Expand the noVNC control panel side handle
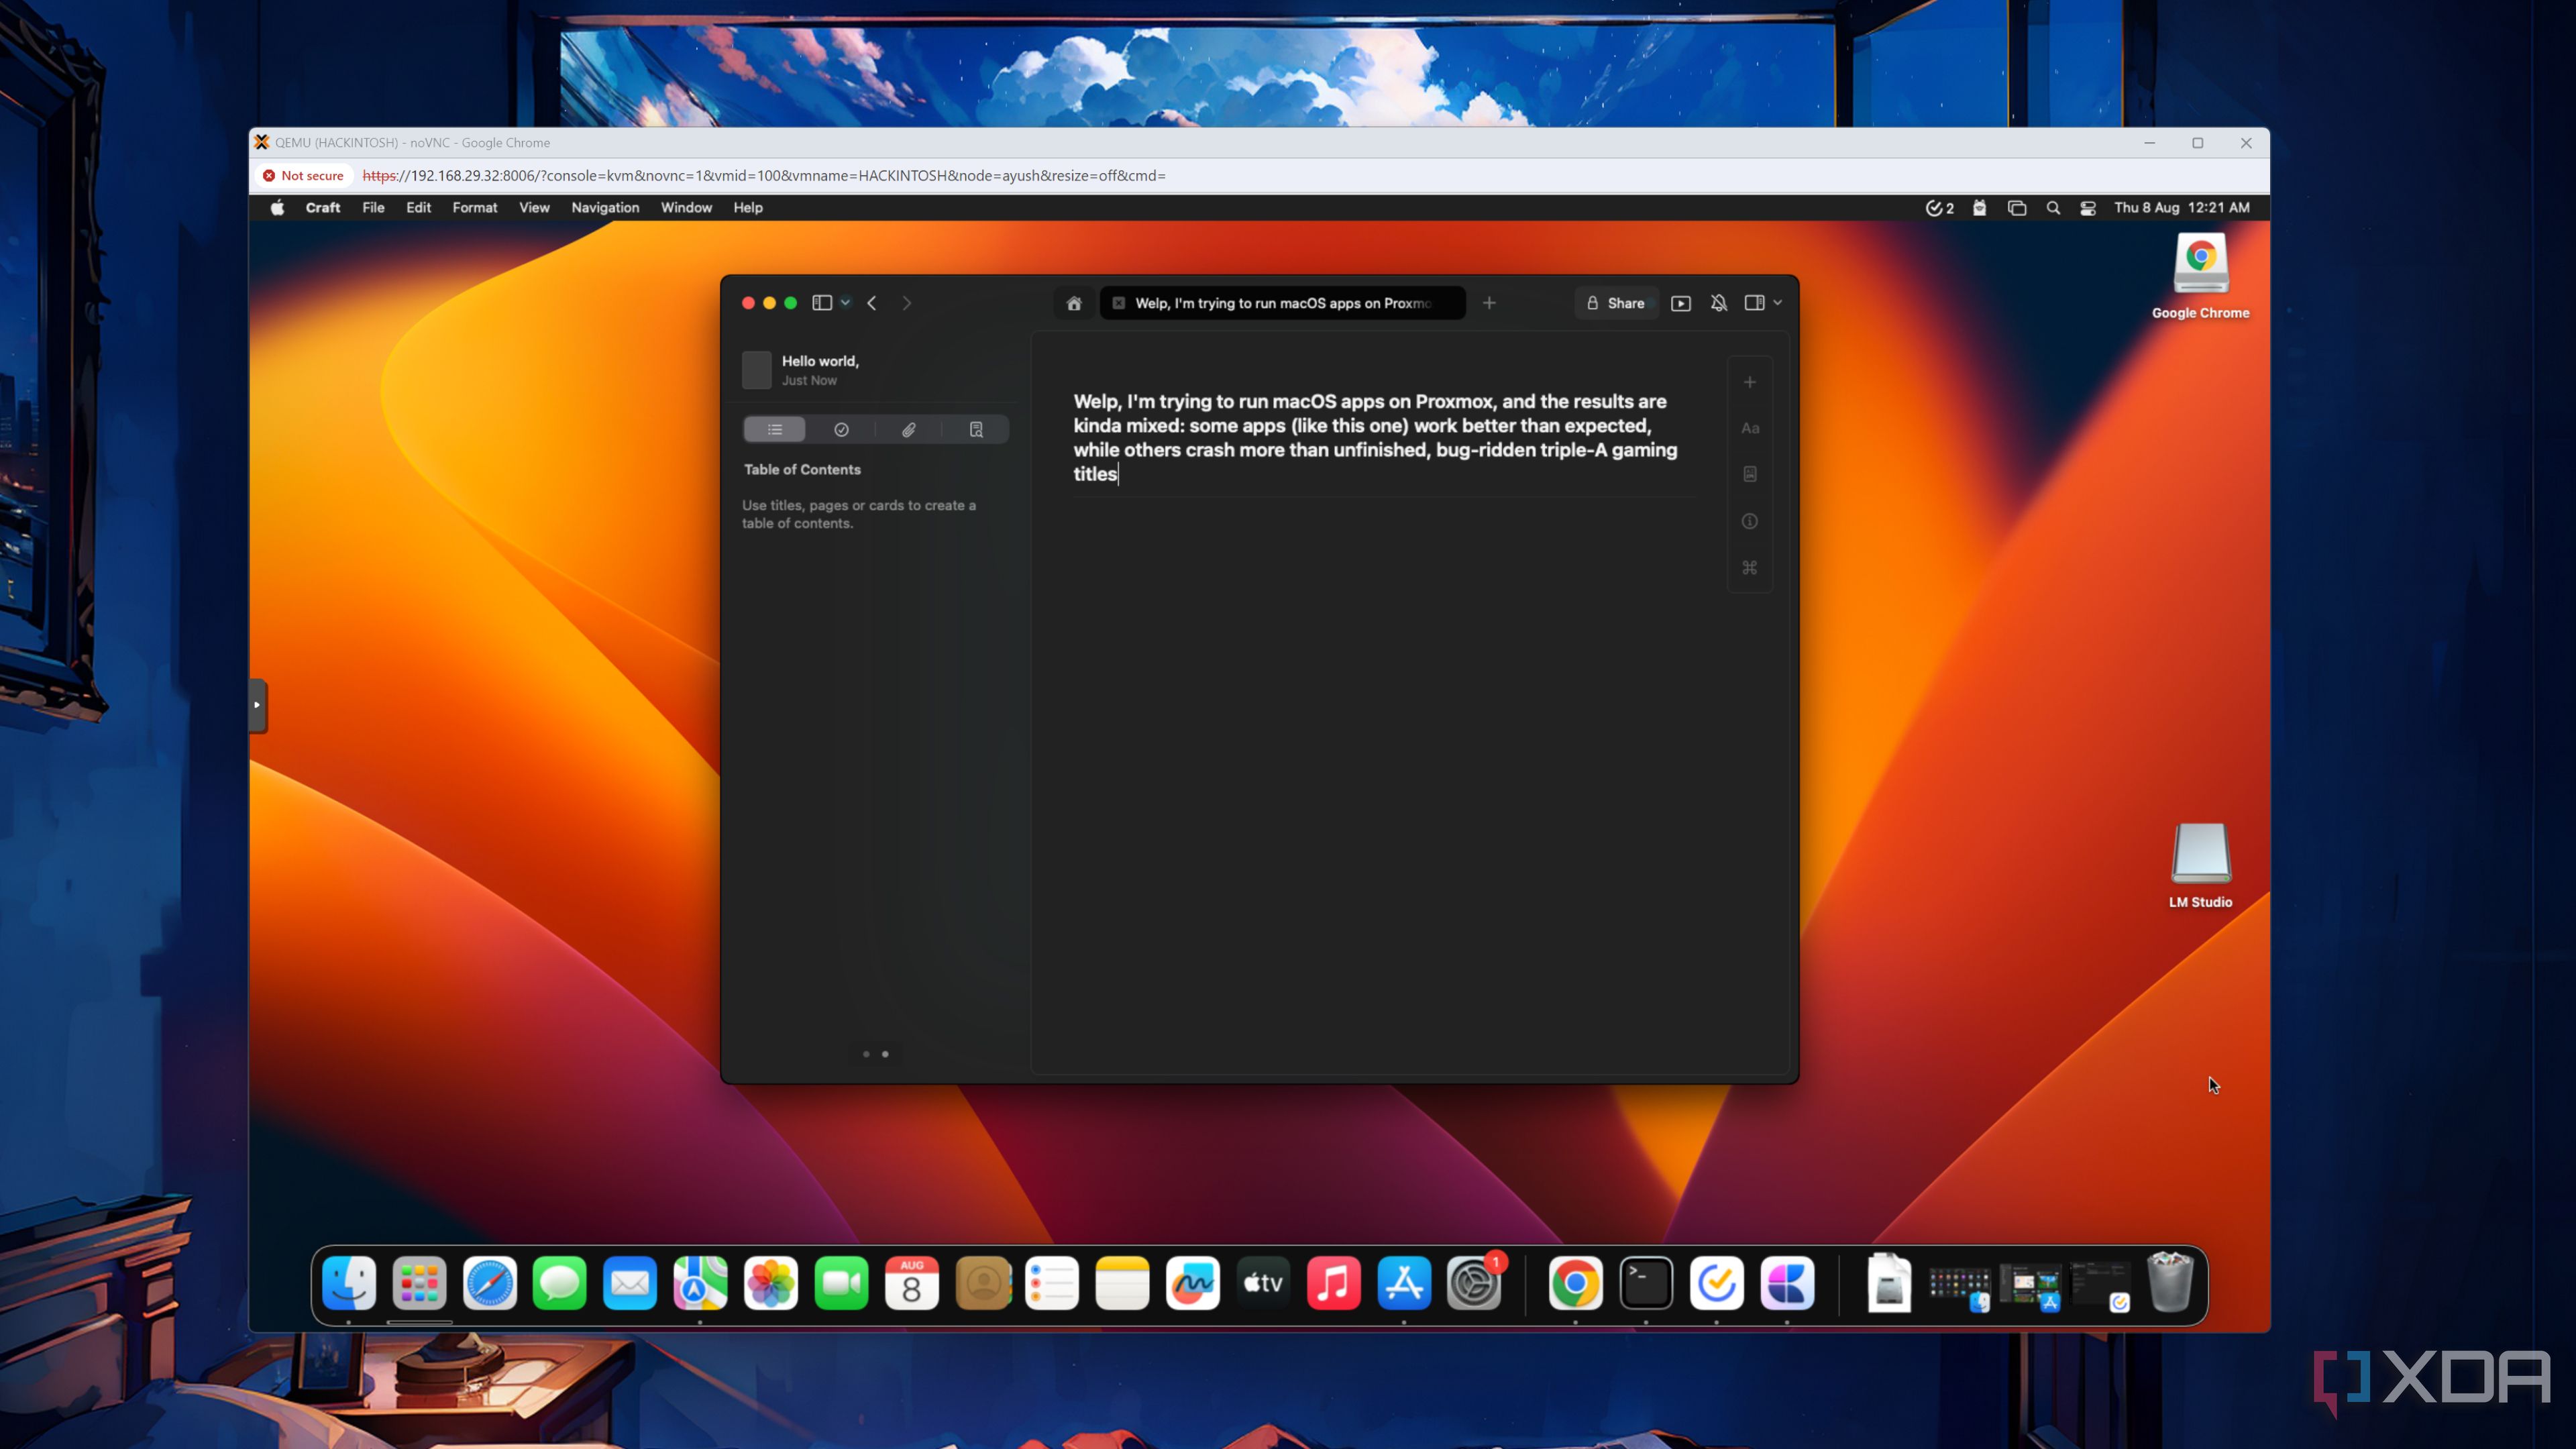This screenshot has width=2576, height=1449. 257,705
